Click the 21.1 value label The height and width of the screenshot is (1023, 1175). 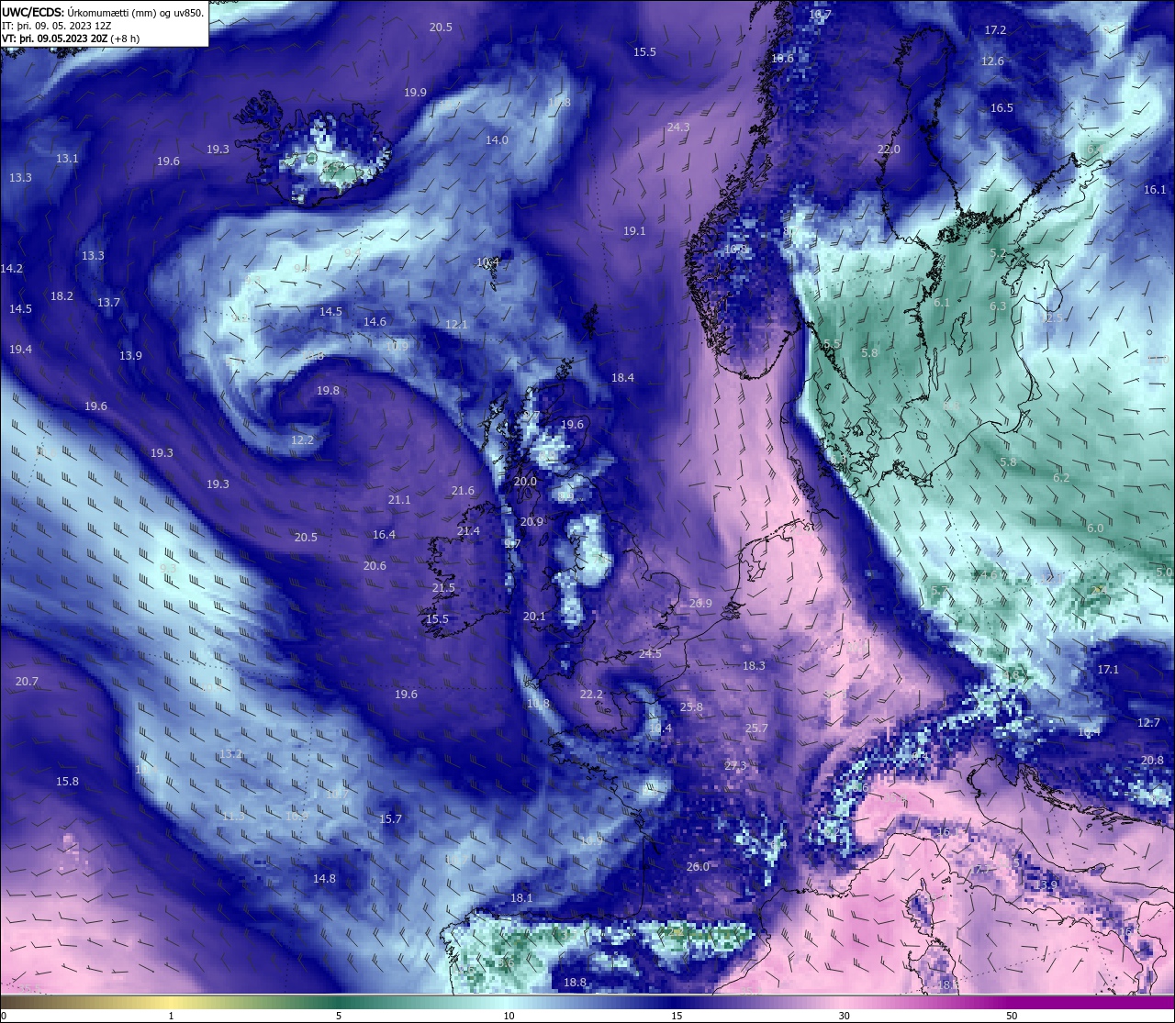399,500
